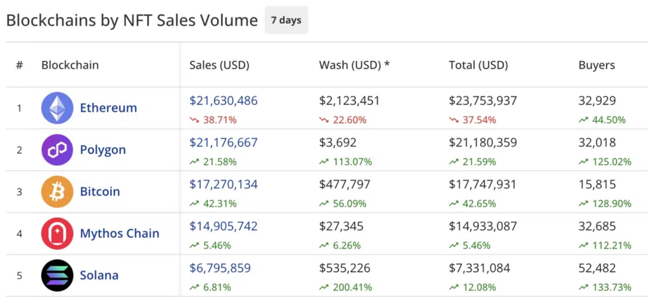The height and width of the screenshot is (297, 648).
Task: Open the Mythos Chain blockchain link
Action: (120, 233)
